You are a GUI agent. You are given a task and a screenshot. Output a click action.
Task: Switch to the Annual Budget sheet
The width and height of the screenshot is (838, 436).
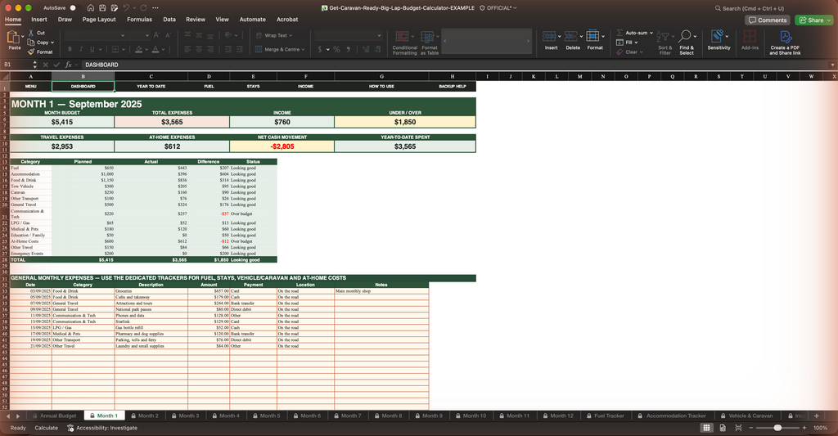55,416
